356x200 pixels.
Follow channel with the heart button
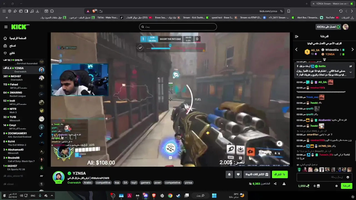tap(238, 174)
